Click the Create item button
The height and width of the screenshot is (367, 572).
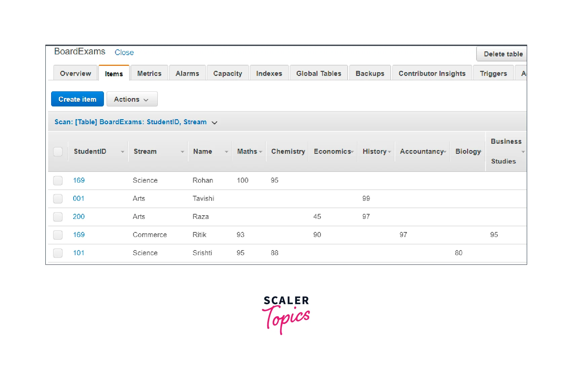click(77, 99)
